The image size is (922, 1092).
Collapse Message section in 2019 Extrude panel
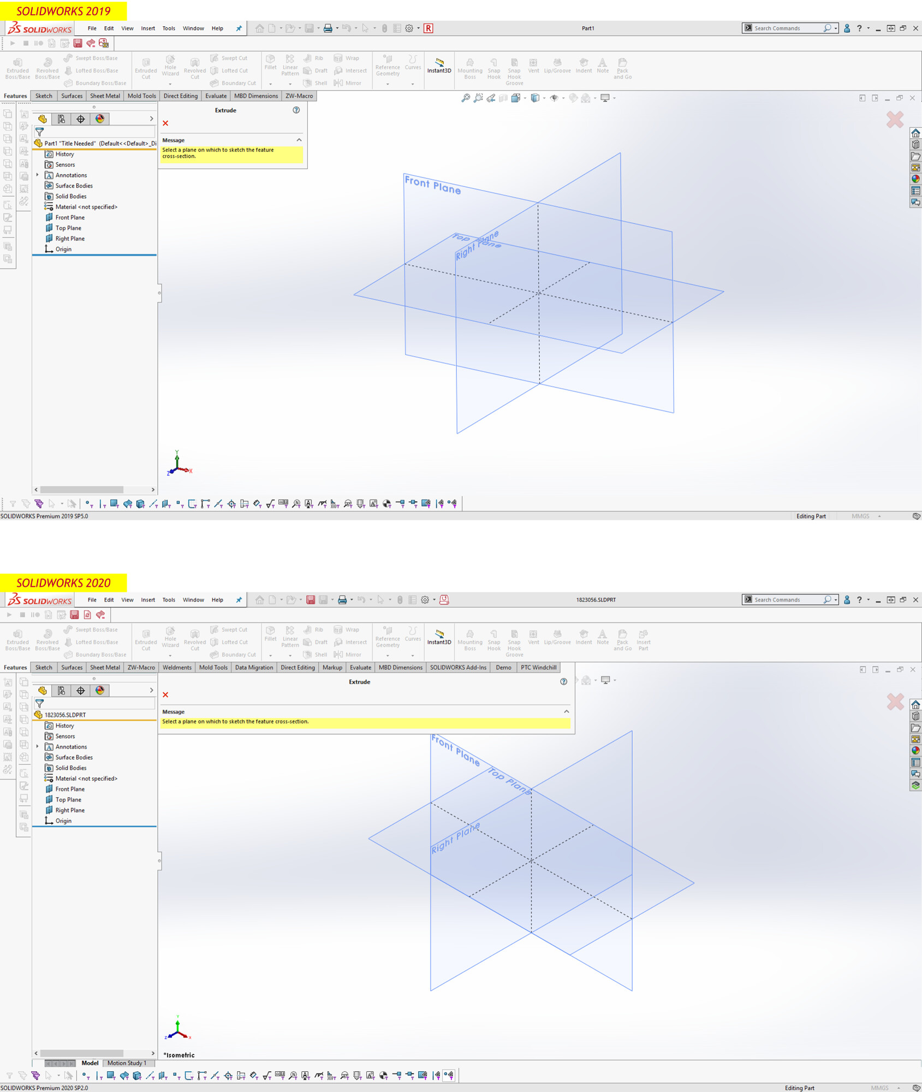(x=299, y=140)
